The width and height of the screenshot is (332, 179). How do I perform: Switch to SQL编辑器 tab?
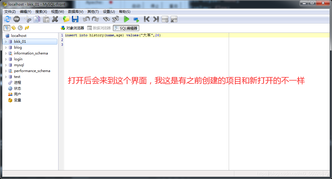pyautogui.click(x=126, y=28)
